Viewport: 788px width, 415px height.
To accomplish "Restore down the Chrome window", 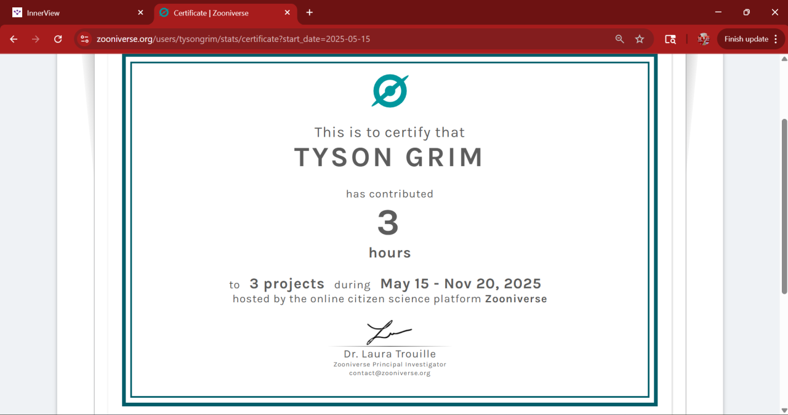I will coord(746,12).
